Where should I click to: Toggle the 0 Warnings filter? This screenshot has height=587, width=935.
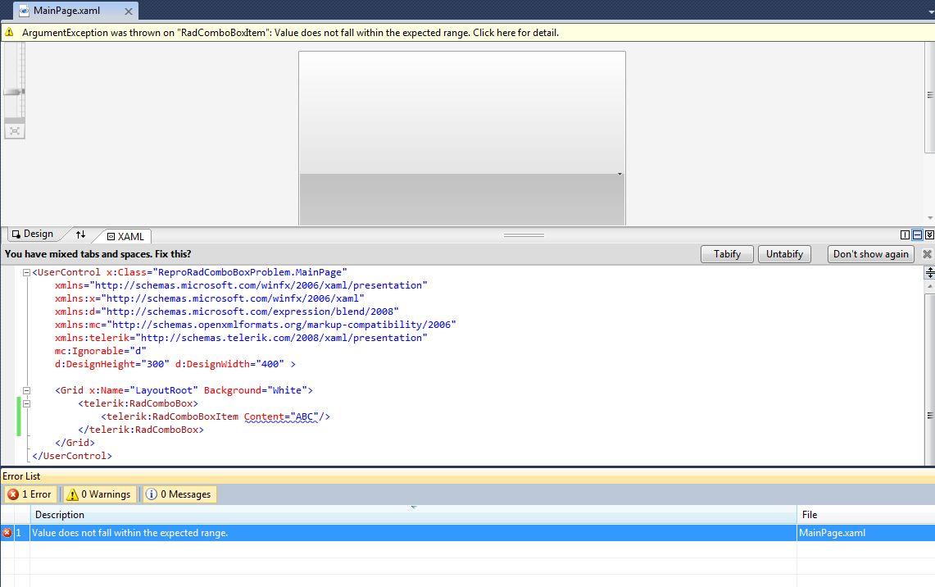coord(99,494)
